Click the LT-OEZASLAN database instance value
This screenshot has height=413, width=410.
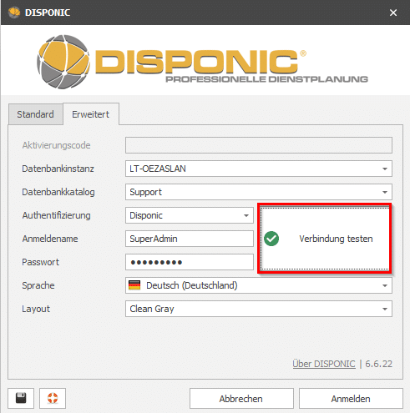pyautogui.click(x=158, y=169)
